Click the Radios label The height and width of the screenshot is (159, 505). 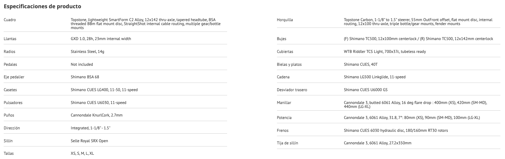click(9, 52)
